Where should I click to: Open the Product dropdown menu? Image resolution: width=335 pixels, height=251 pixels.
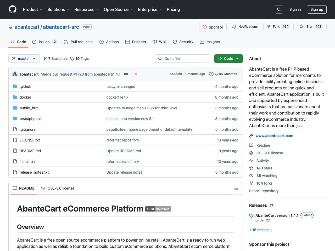(x=33, y=9)
